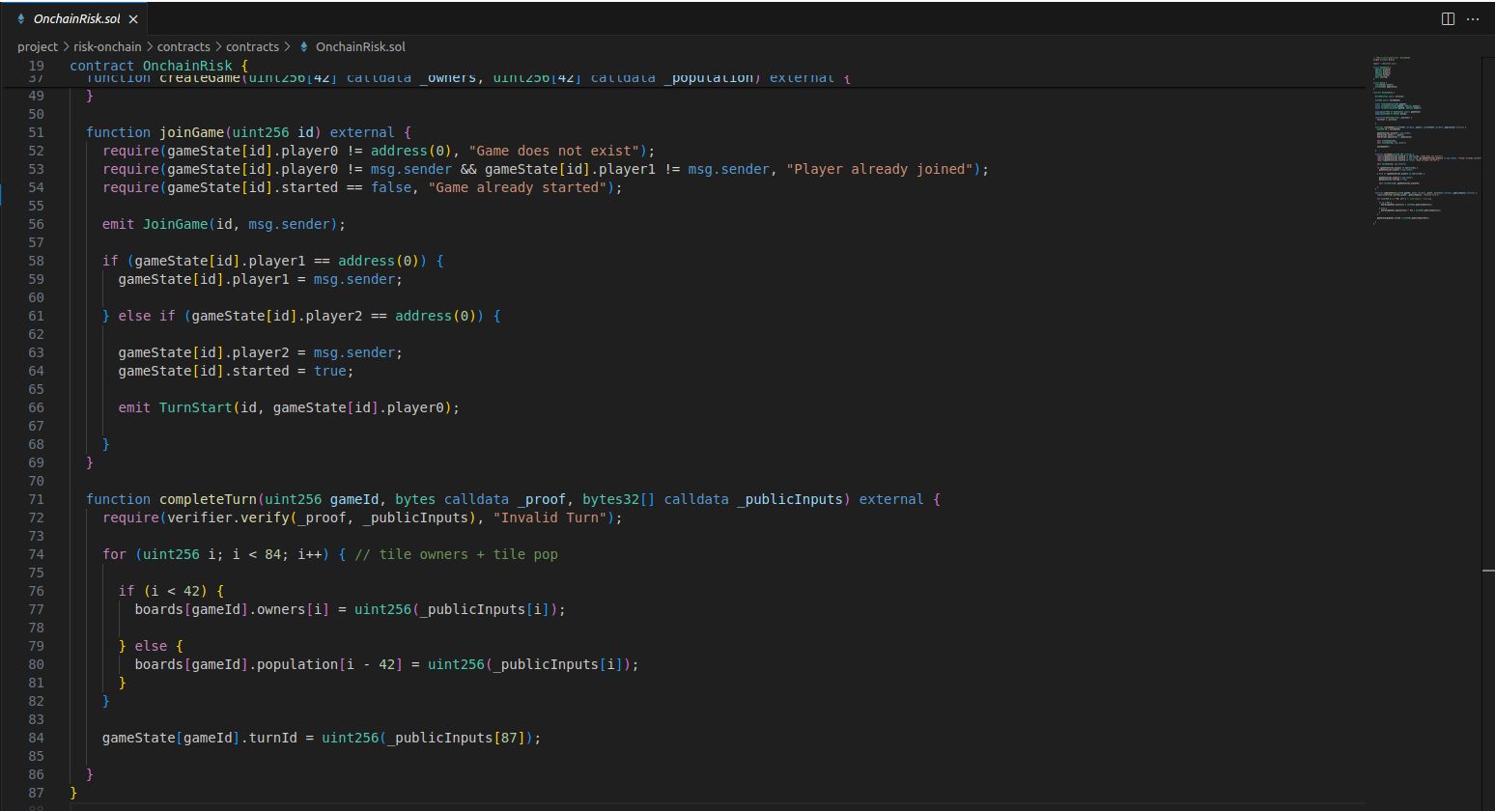Click the string "Game does not exist"
1495x811 pixels.
[554, 151]
